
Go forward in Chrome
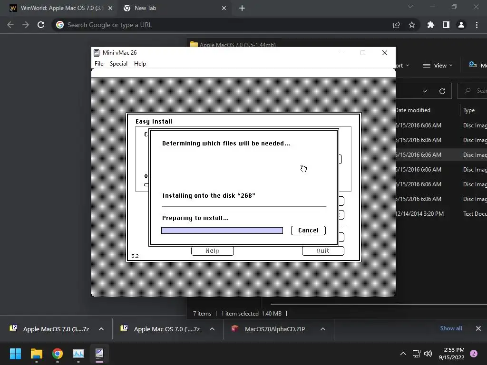(x=26, y=25)
